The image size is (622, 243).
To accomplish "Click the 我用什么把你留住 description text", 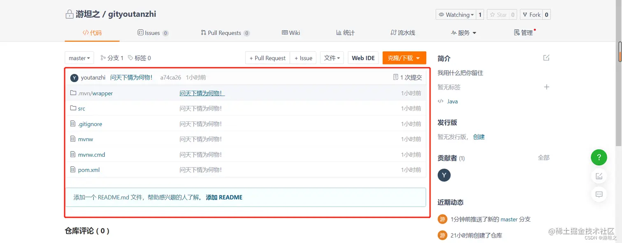I will tap(460, 73).
